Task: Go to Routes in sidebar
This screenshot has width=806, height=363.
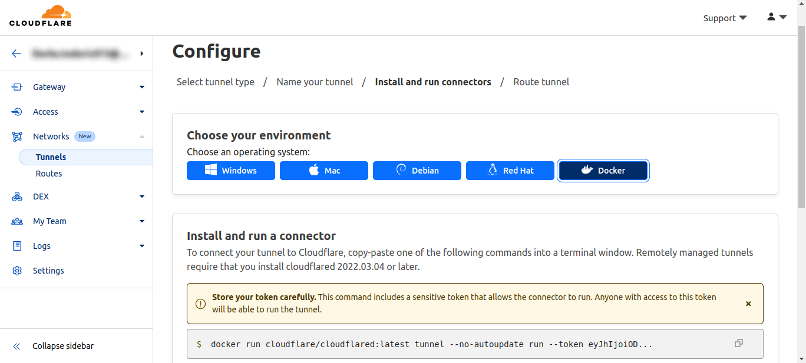Action: [x=49, y=174]
